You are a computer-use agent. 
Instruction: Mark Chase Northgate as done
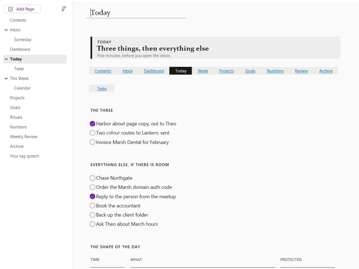tap(92, 178)
